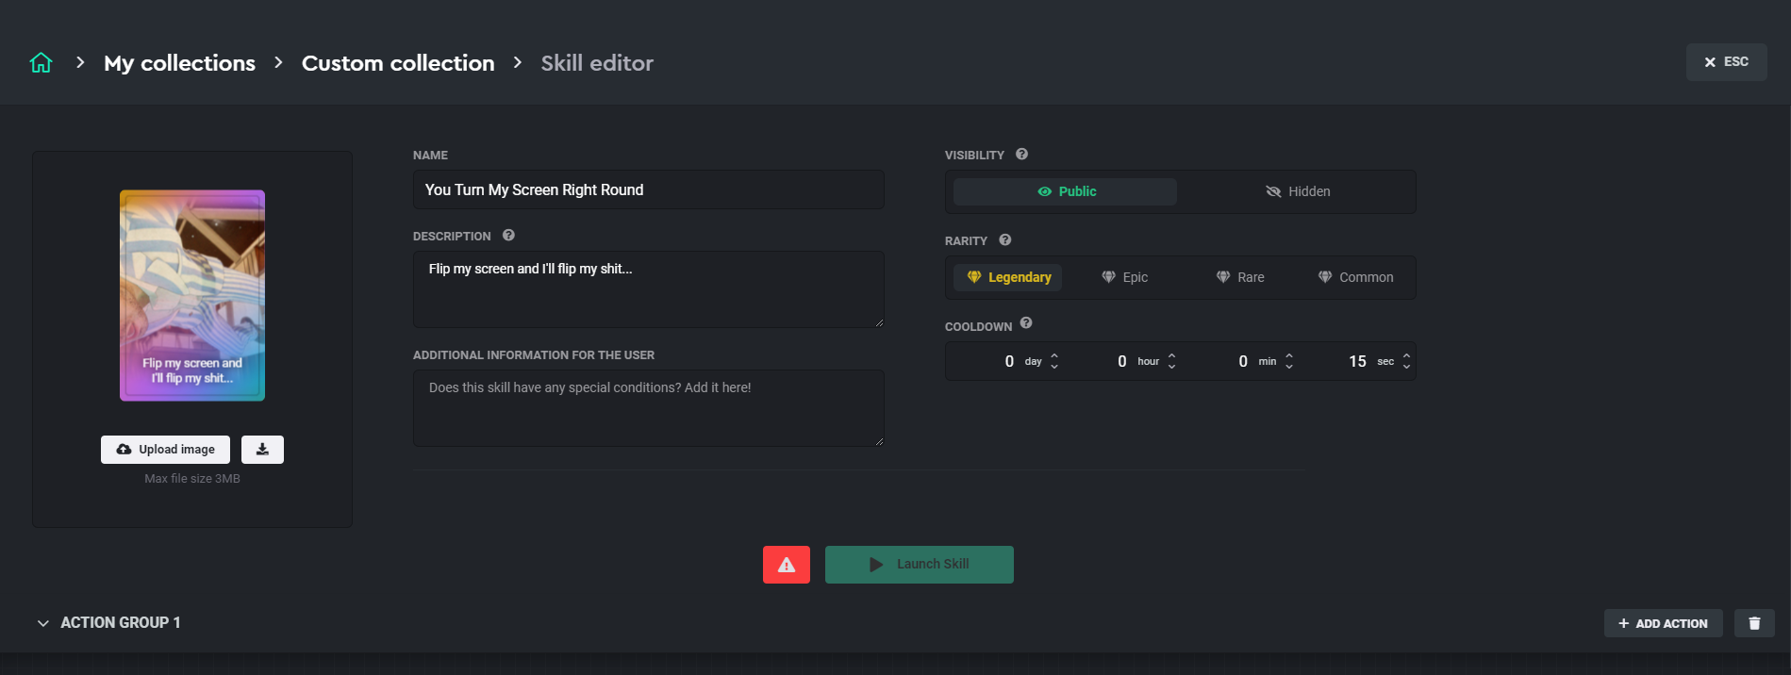Click help icon beside Rarity label
Viewport: 1791px width, 675px height.
pos(1005,240)
